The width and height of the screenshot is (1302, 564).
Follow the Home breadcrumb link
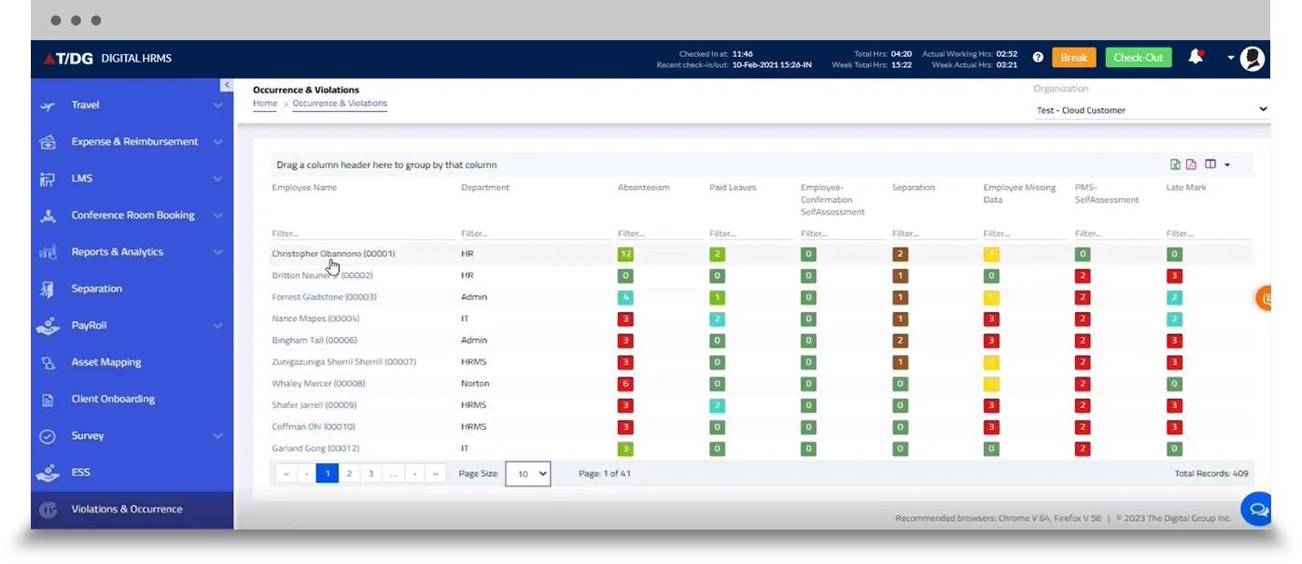pyautogui.click(x=264, y=104)
